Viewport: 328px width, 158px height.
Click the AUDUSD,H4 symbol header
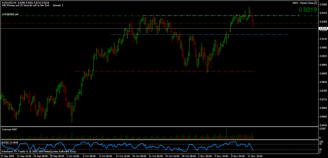[9, 2]
